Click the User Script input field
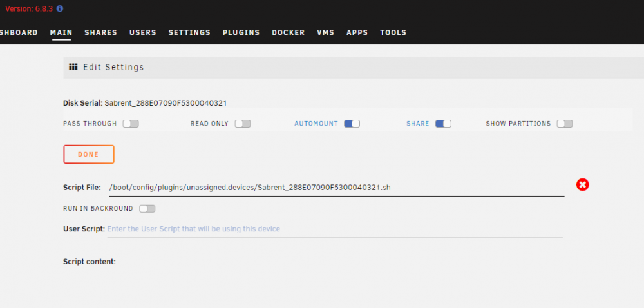Screen dimensions: 644x308 [335, 229]
